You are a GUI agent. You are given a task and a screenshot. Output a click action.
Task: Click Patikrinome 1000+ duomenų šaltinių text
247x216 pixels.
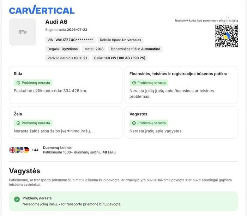click(x=79, y=152)
